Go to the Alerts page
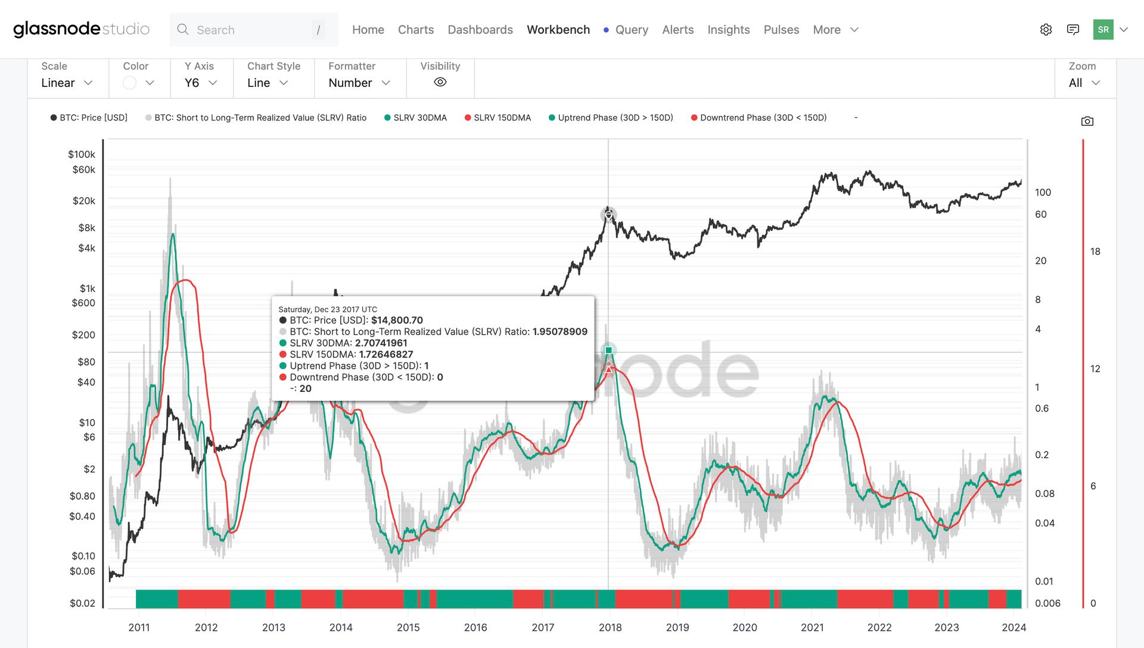The height and width of the screenshot is (648, 1144). coord(677,29)
